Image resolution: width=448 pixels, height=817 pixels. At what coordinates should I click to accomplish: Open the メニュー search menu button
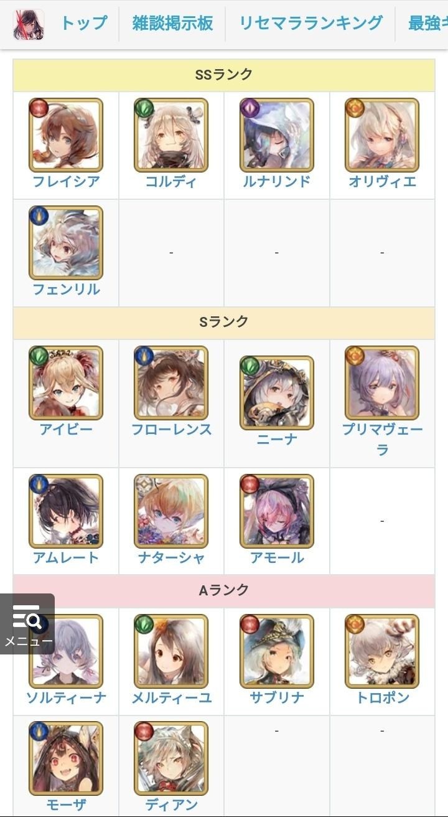coord(27,623)
